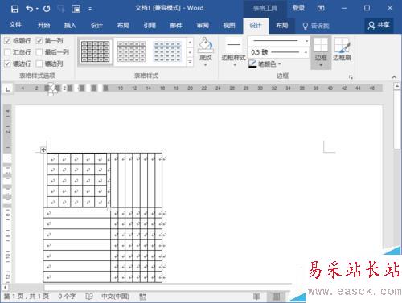402x303 pixels.
Task: Open the 边框 group dialog launcher
Action: [351, 77]
